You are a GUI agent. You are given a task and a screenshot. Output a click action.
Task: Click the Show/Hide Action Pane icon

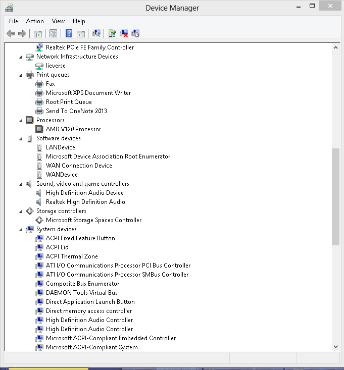pyautogui.click(x=81, y=33)
